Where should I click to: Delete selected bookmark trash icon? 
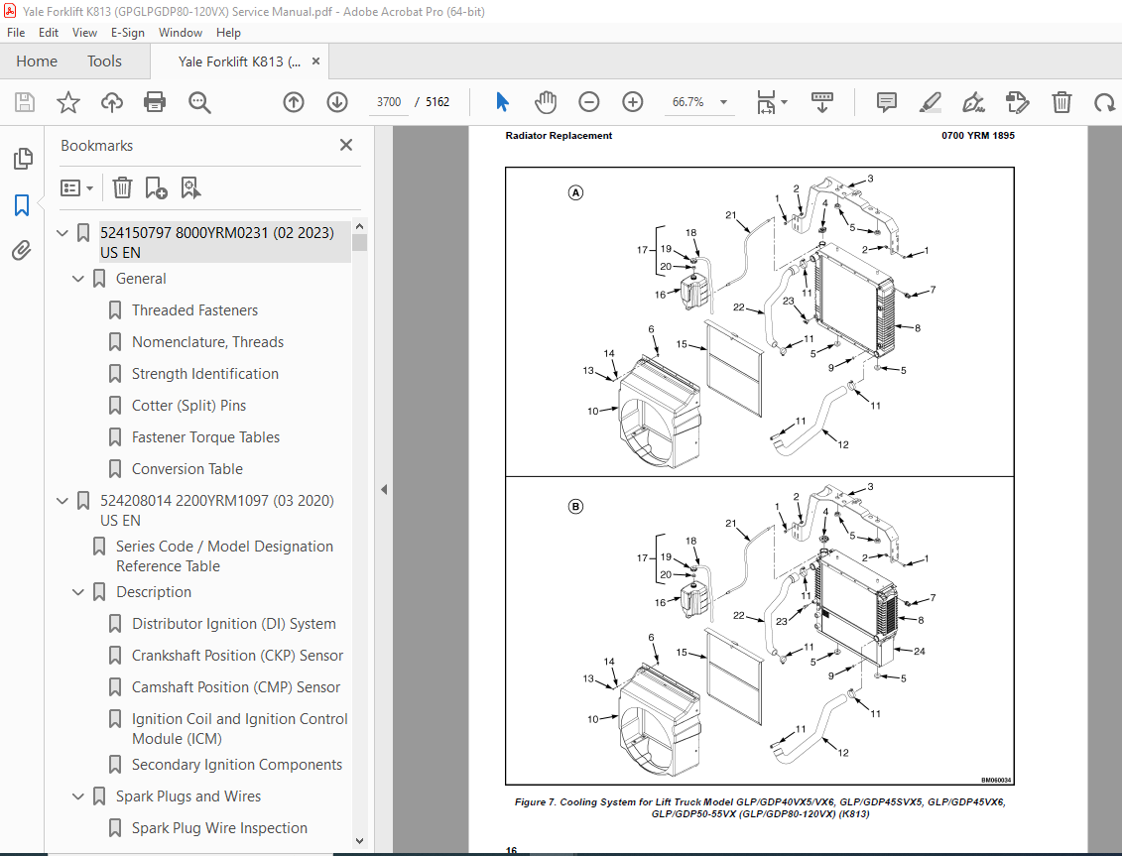point(122,187)
